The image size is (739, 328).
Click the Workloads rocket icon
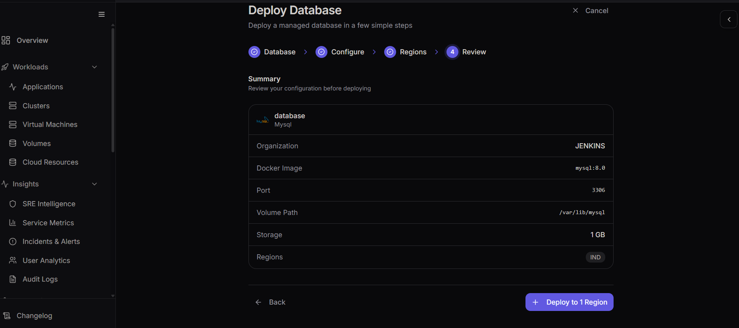(x=5, y=67)
